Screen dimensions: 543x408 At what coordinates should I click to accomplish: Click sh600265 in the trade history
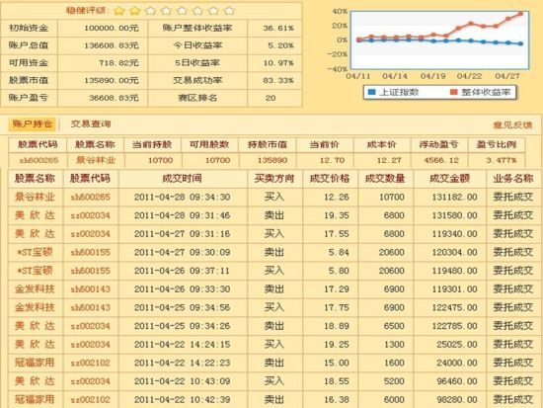pos(90,198)
